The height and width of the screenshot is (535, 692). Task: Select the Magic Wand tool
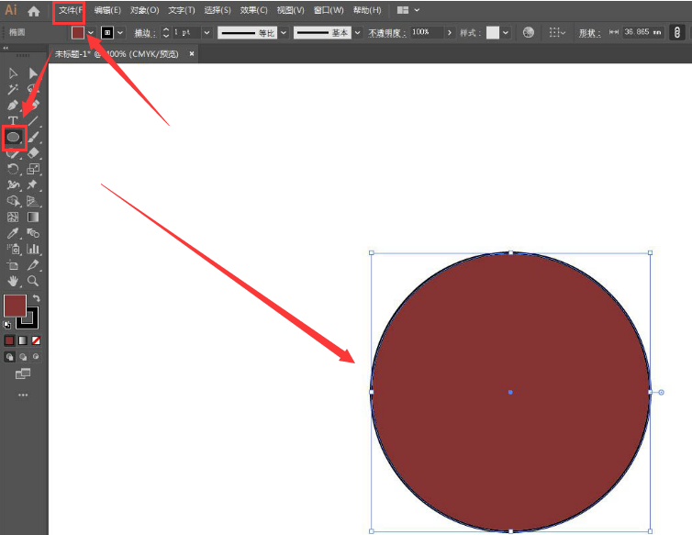[x=13, y=89]
